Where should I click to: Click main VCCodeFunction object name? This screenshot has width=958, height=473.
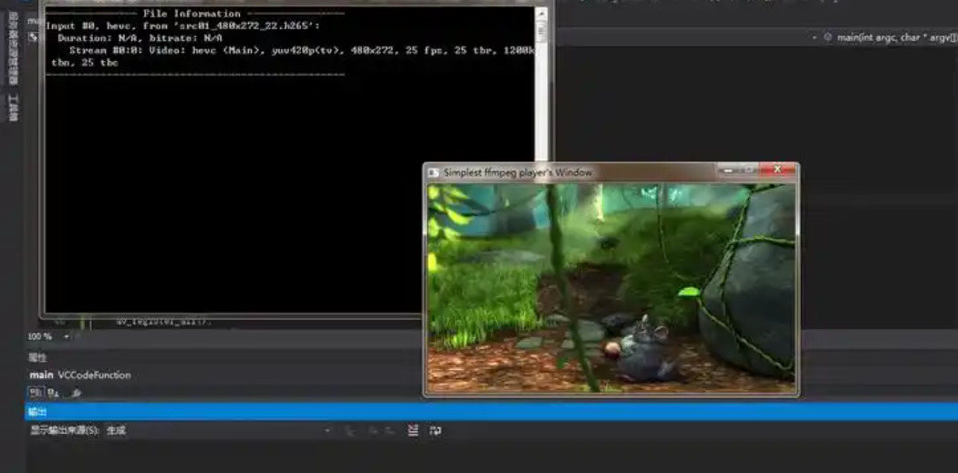80,375
